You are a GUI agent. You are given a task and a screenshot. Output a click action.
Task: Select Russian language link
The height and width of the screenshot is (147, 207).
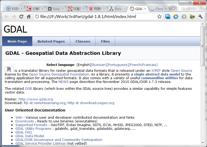pos(99,65)
